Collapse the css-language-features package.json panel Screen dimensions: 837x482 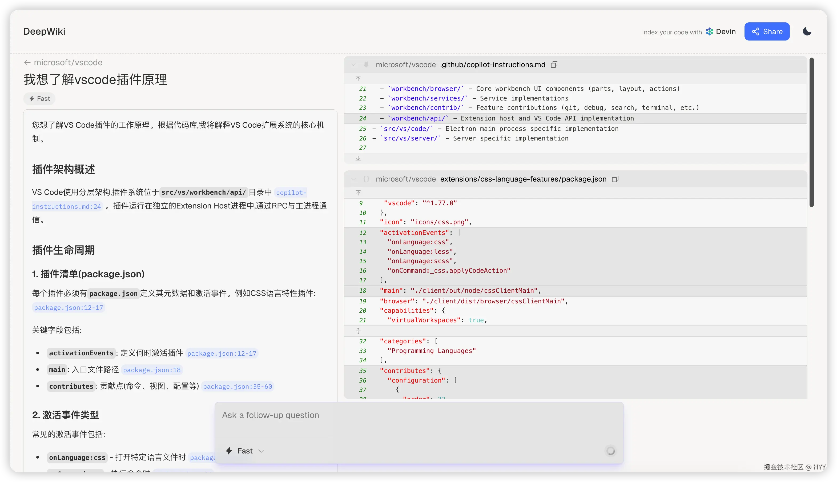click(353, 179)
